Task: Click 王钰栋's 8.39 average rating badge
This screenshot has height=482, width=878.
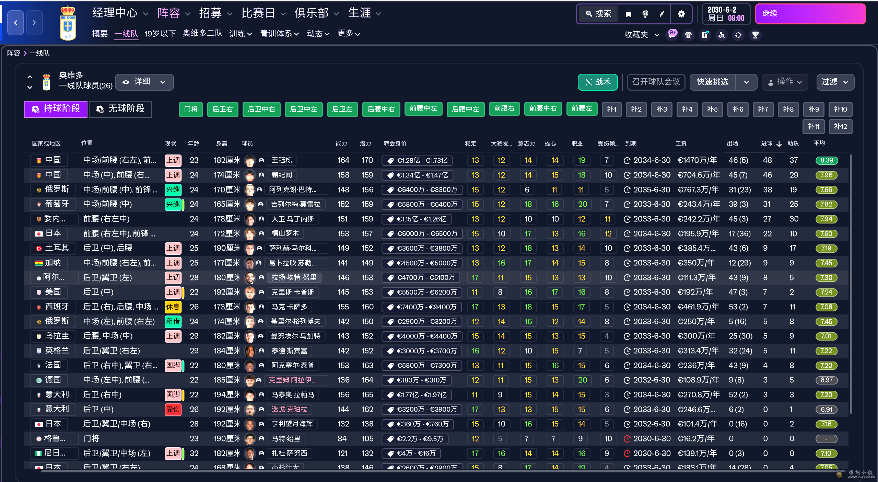Action: tap(826, 160)
